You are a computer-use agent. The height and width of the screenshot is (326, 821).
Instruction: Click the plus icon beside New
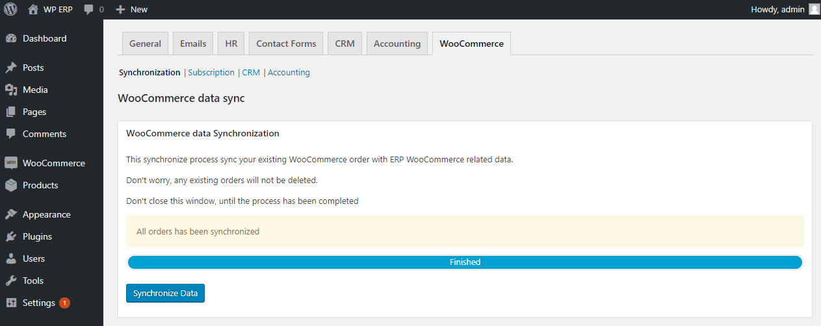[120, 9]
